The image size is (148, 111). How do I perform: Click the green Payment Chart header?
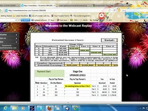(x=50, y=73)
